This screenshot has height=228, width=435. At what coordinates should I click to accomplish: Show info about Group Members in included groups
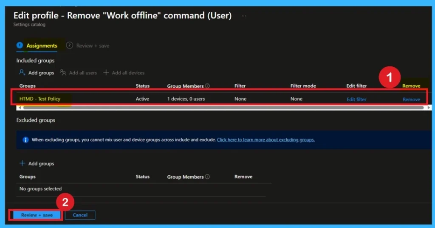coord(207,86)
